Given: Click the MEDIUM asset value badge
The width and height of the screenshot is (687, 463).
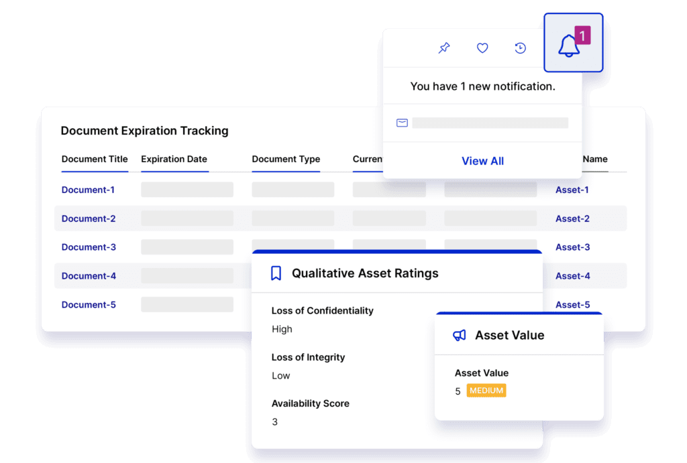Looking at the screenshot, I should [486, 391].
